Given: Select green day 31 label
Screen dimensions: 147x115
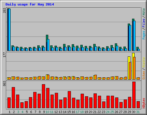Looking at the screenshot, I should coord(138,112).
